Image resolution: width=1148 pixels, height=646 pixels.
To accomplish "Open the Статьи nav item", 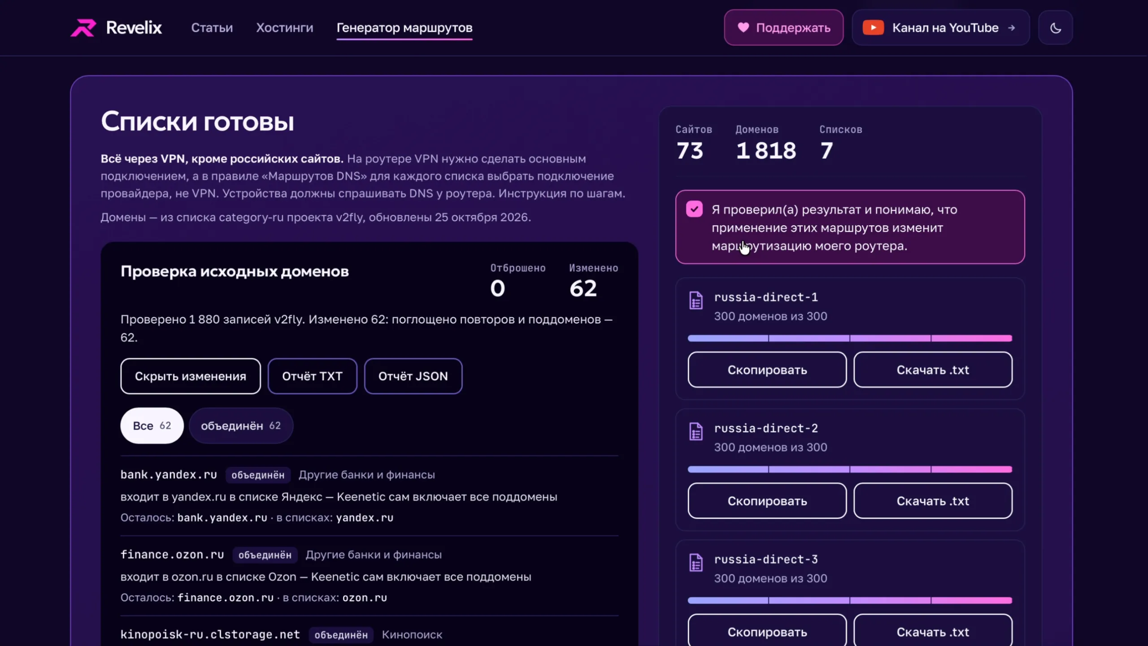I will [212, 28].
